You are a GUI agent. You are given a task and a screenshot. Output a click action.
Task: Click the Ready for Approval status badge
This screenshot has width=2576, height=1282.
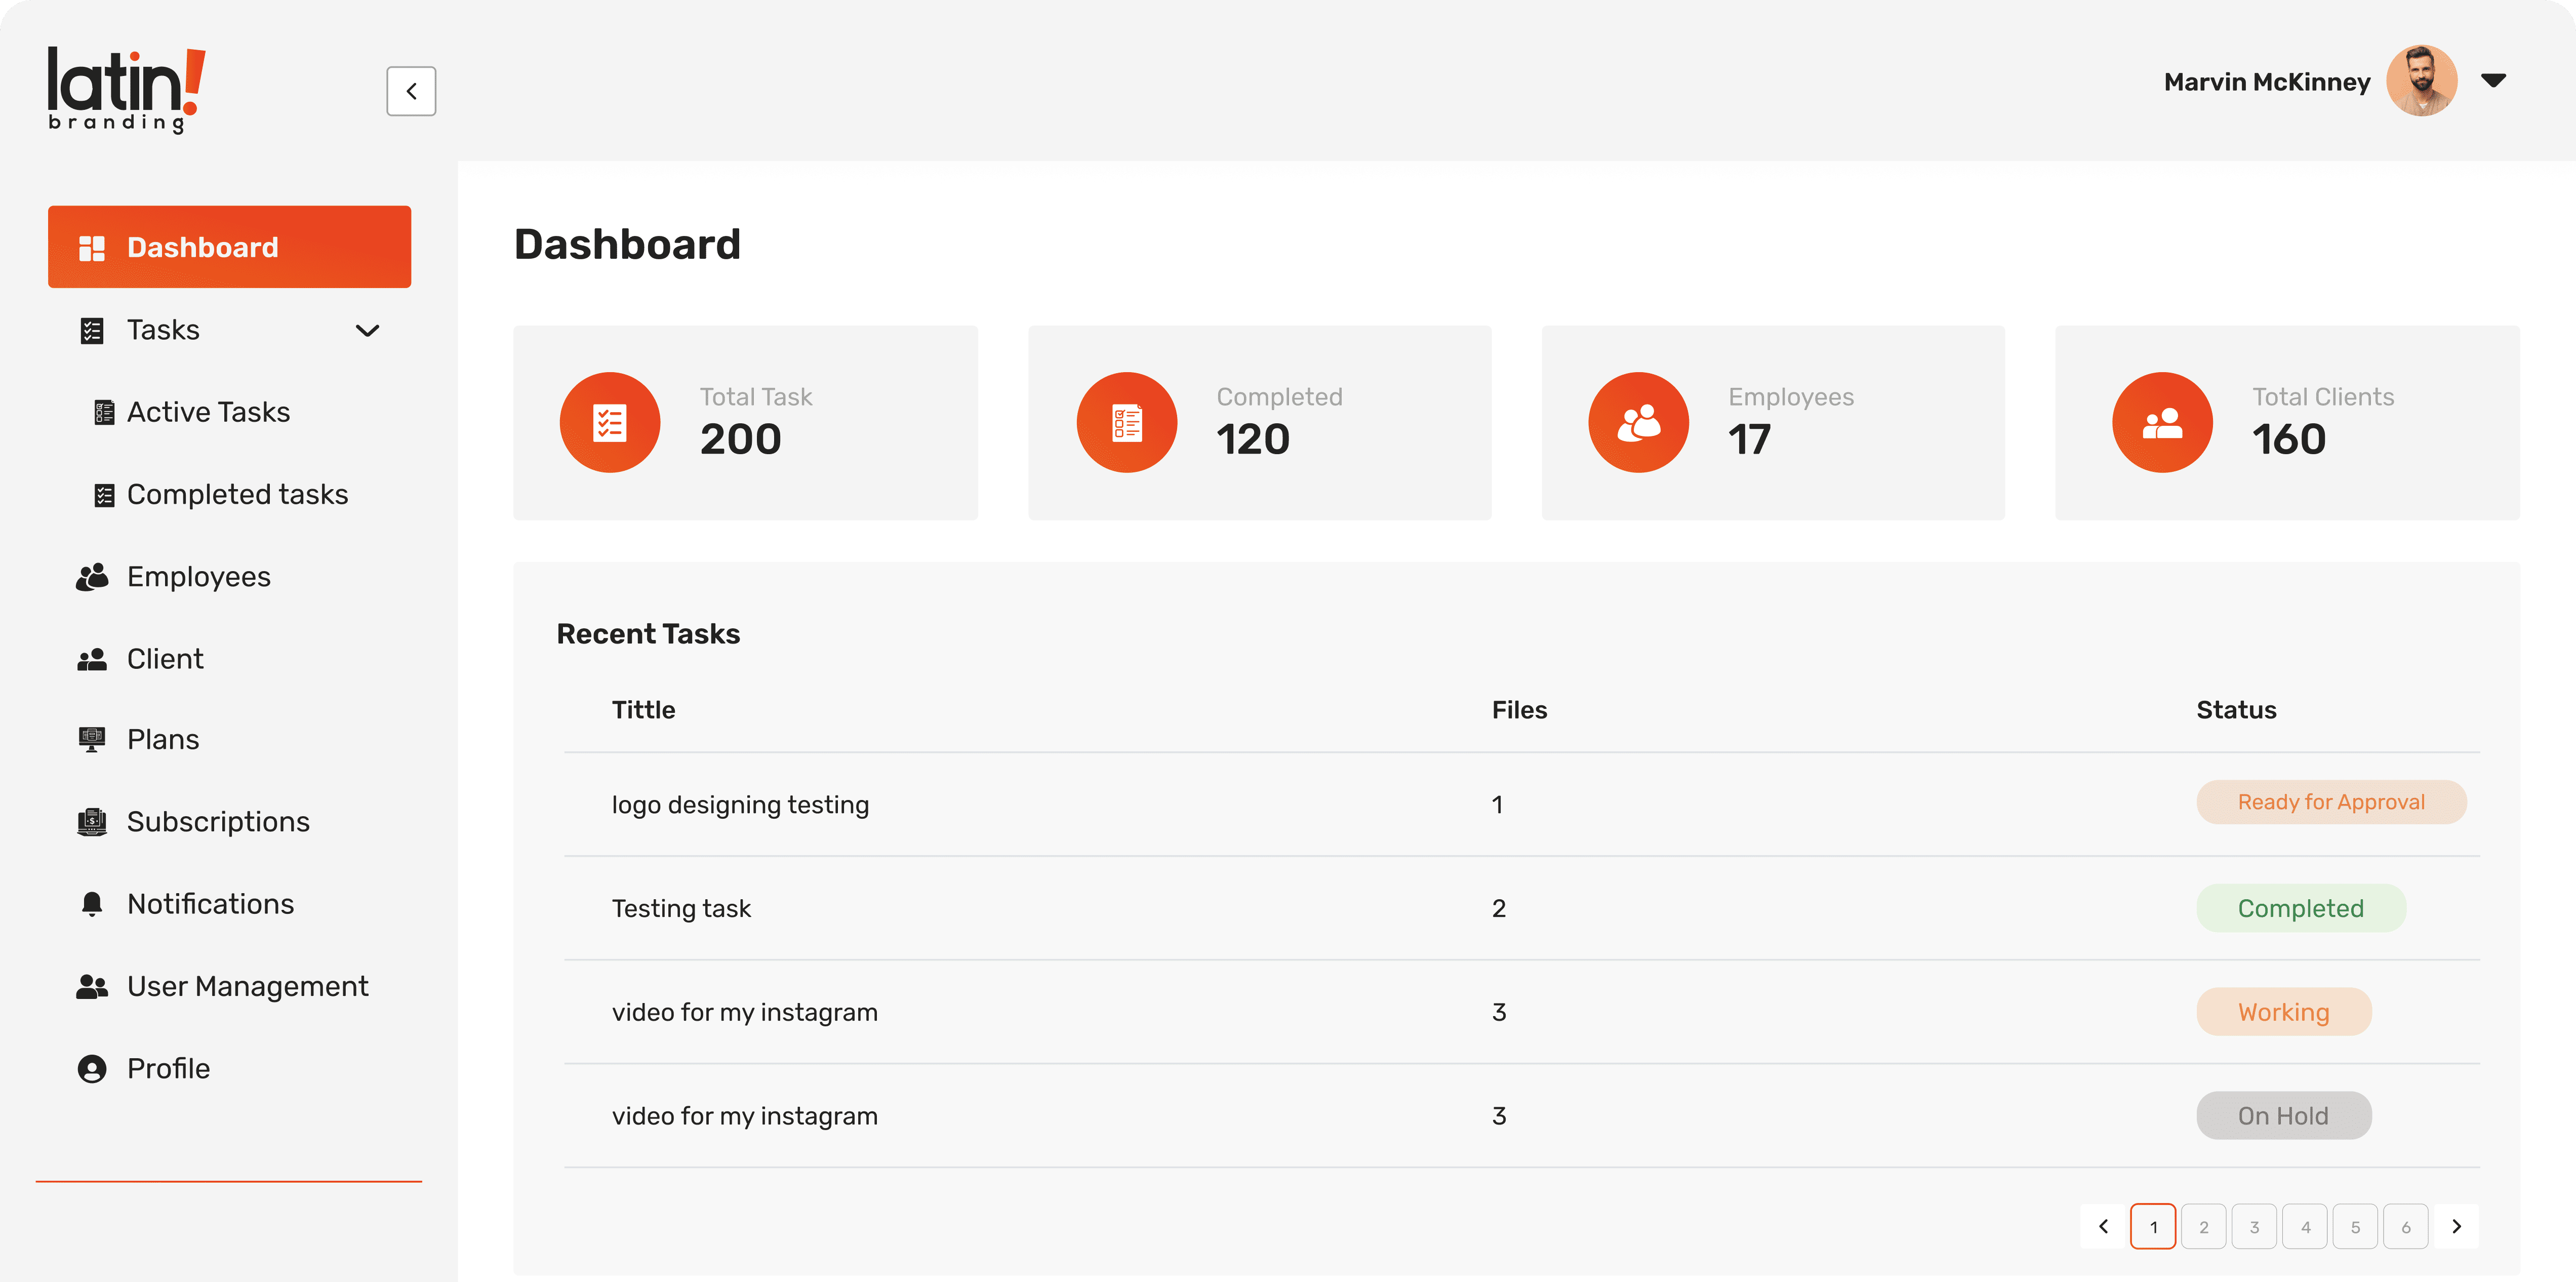pyautogui.click(x=2330, y=802)
